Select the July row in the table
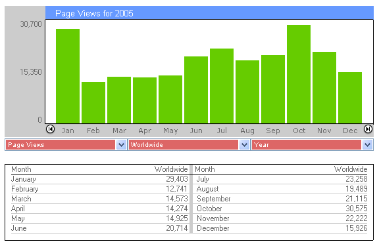The width and height of the screenshot is (379, 246). (x=280, y=179)
